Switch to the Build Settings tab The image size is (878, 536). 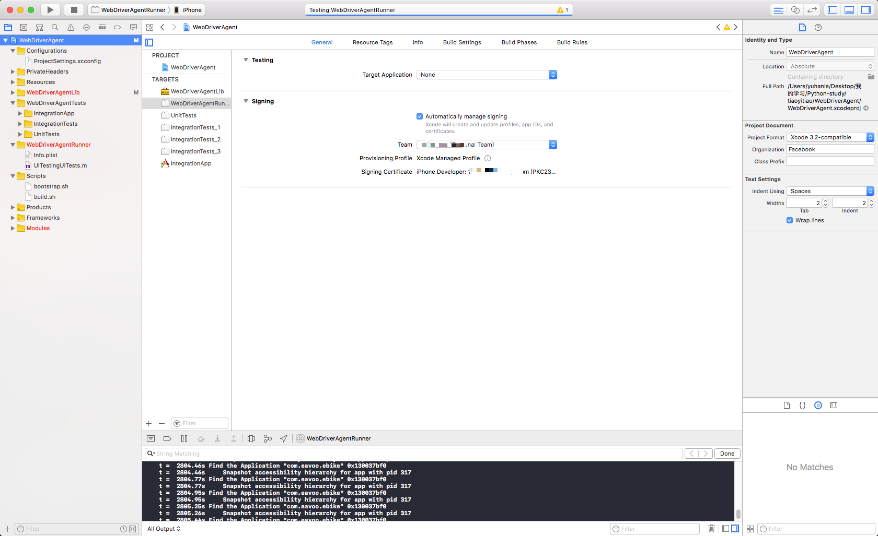pyautogui.click(x=462, y=42)
